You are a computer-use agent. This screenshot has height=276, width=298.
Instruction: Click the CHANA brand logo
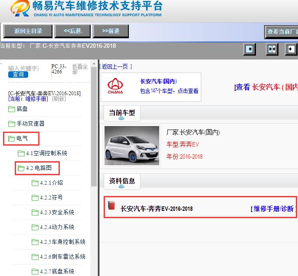[x=115, y=86]
